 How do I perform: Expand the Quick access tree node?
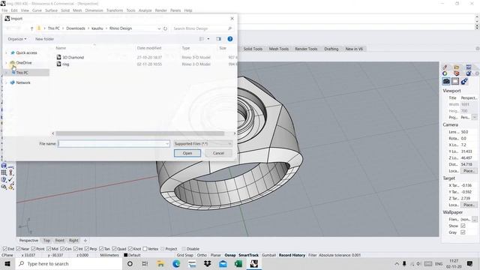click(6, 53)
